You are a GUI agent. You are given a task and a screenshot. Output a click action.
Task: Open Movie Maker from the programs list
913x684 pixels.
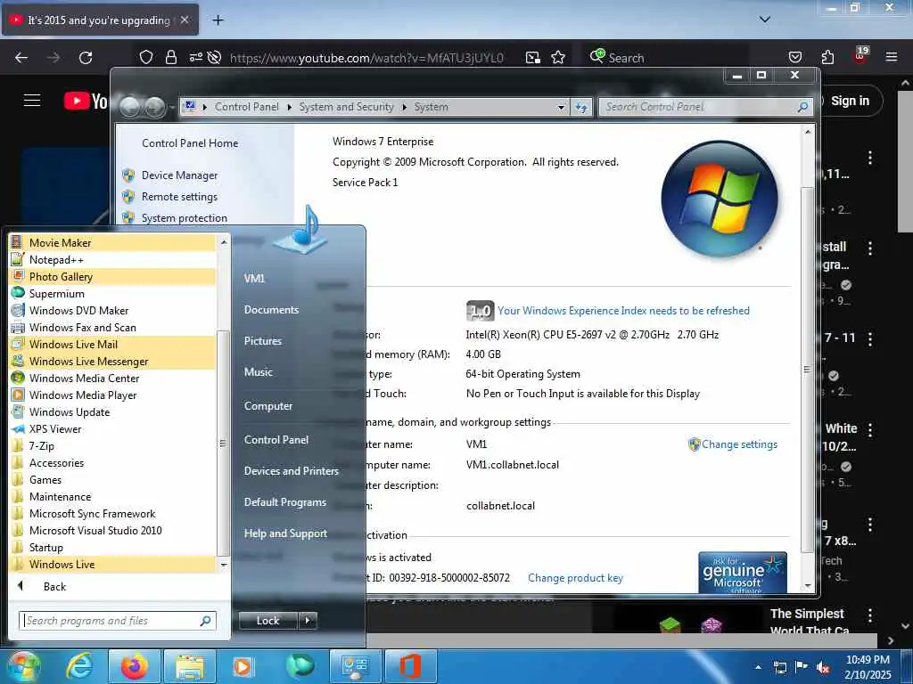coord(112,242)
